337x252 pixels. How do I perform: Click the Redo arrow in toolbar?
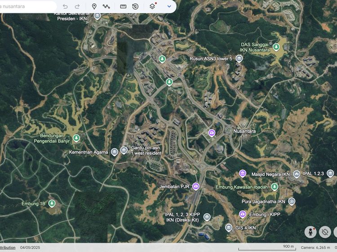click(77, 6)
